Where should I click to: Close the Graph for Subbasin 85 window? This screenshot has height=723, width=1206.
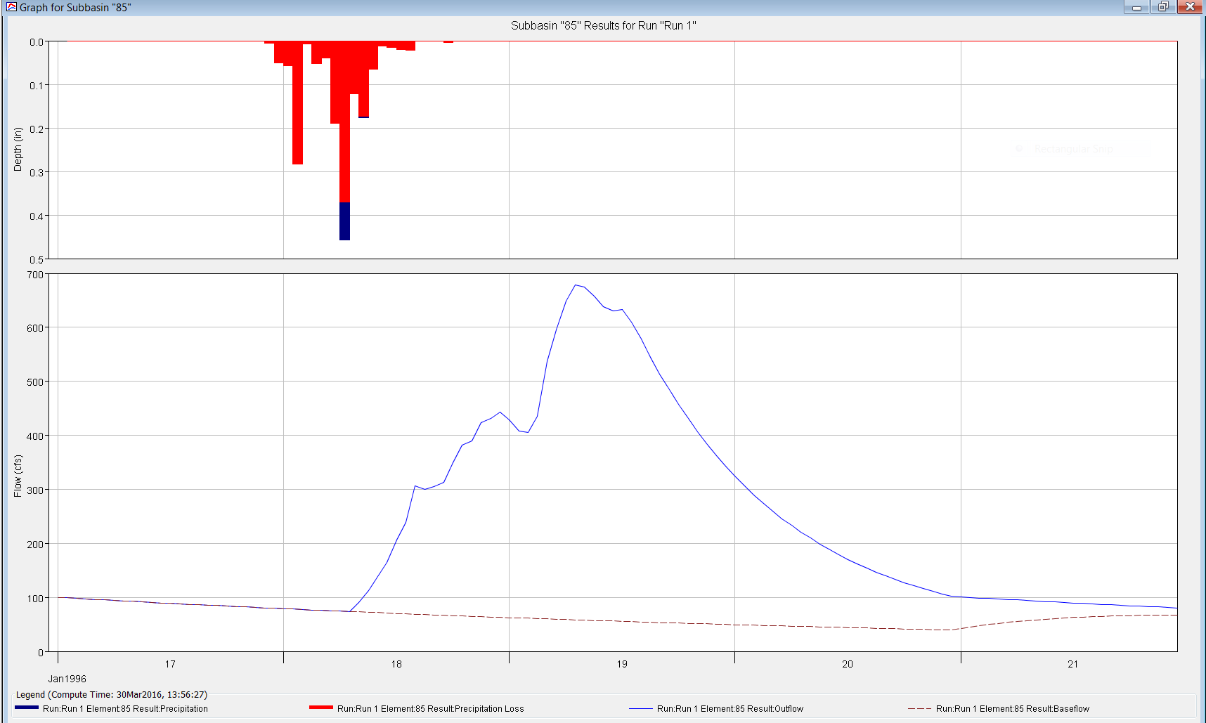tap(1190, 7)
